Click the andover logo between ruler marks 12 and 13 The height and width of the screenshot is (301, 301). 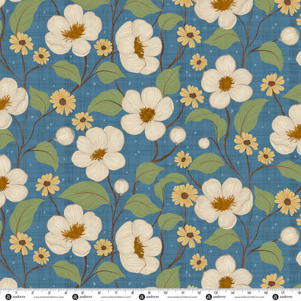point(209,297)
